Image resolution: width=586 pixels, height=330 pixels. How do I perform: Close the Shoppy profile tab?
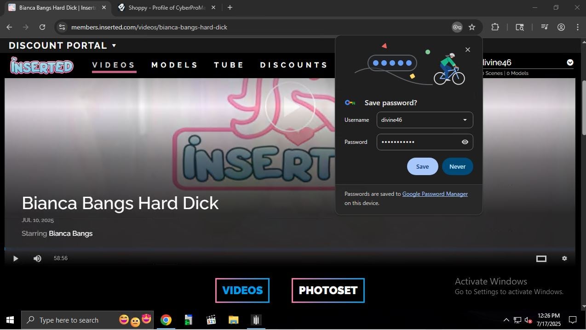213,7
